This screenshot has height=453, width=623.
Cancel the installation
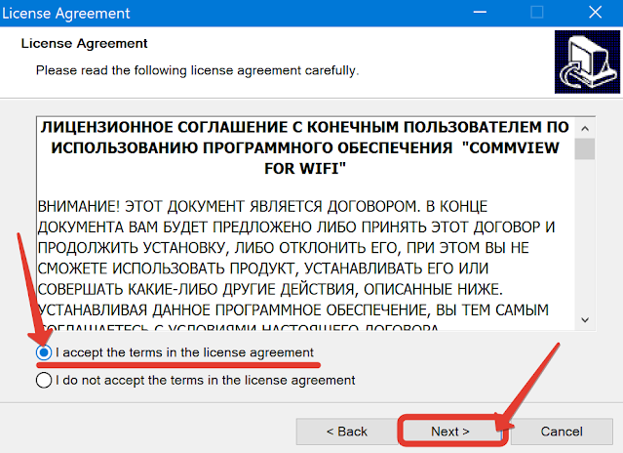pos(562,432)
